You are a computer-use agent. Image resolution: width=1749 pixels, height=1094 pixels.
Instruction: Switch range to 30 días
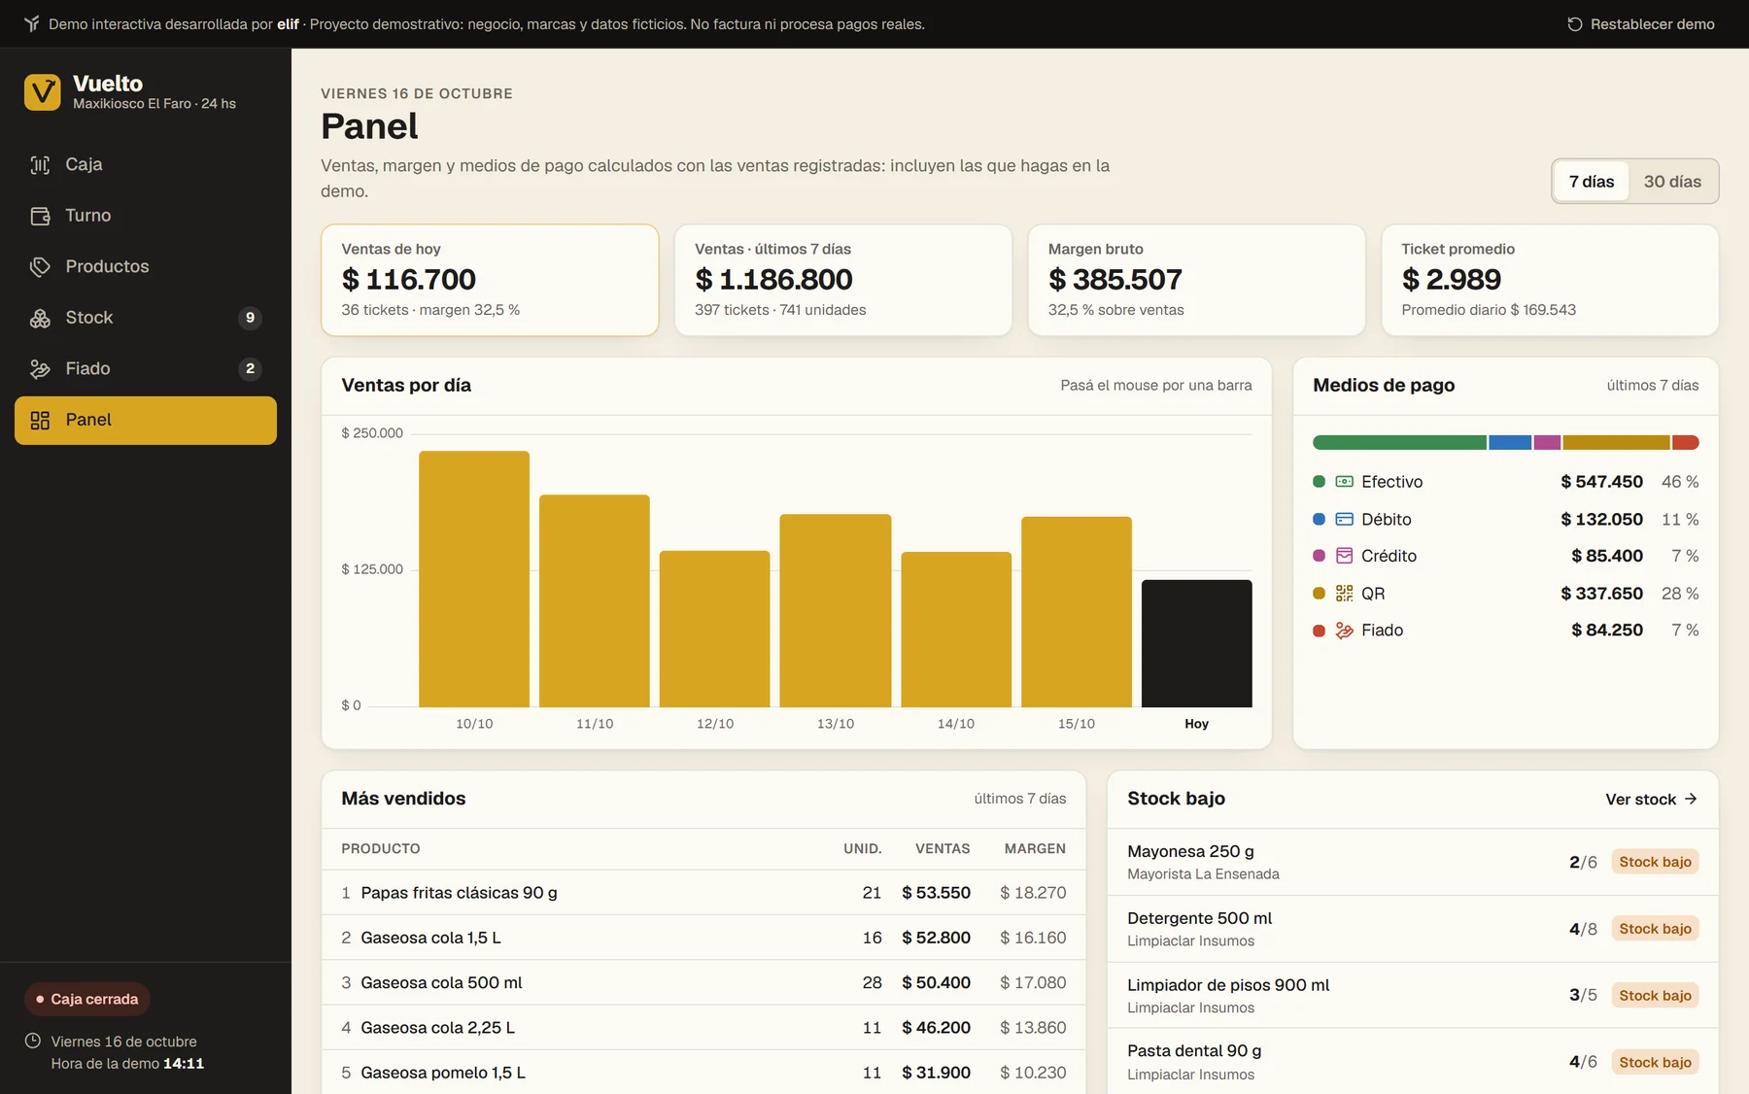1672,182
